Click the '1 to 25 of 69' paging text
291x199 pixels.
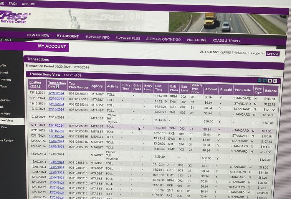pos(73,75)
